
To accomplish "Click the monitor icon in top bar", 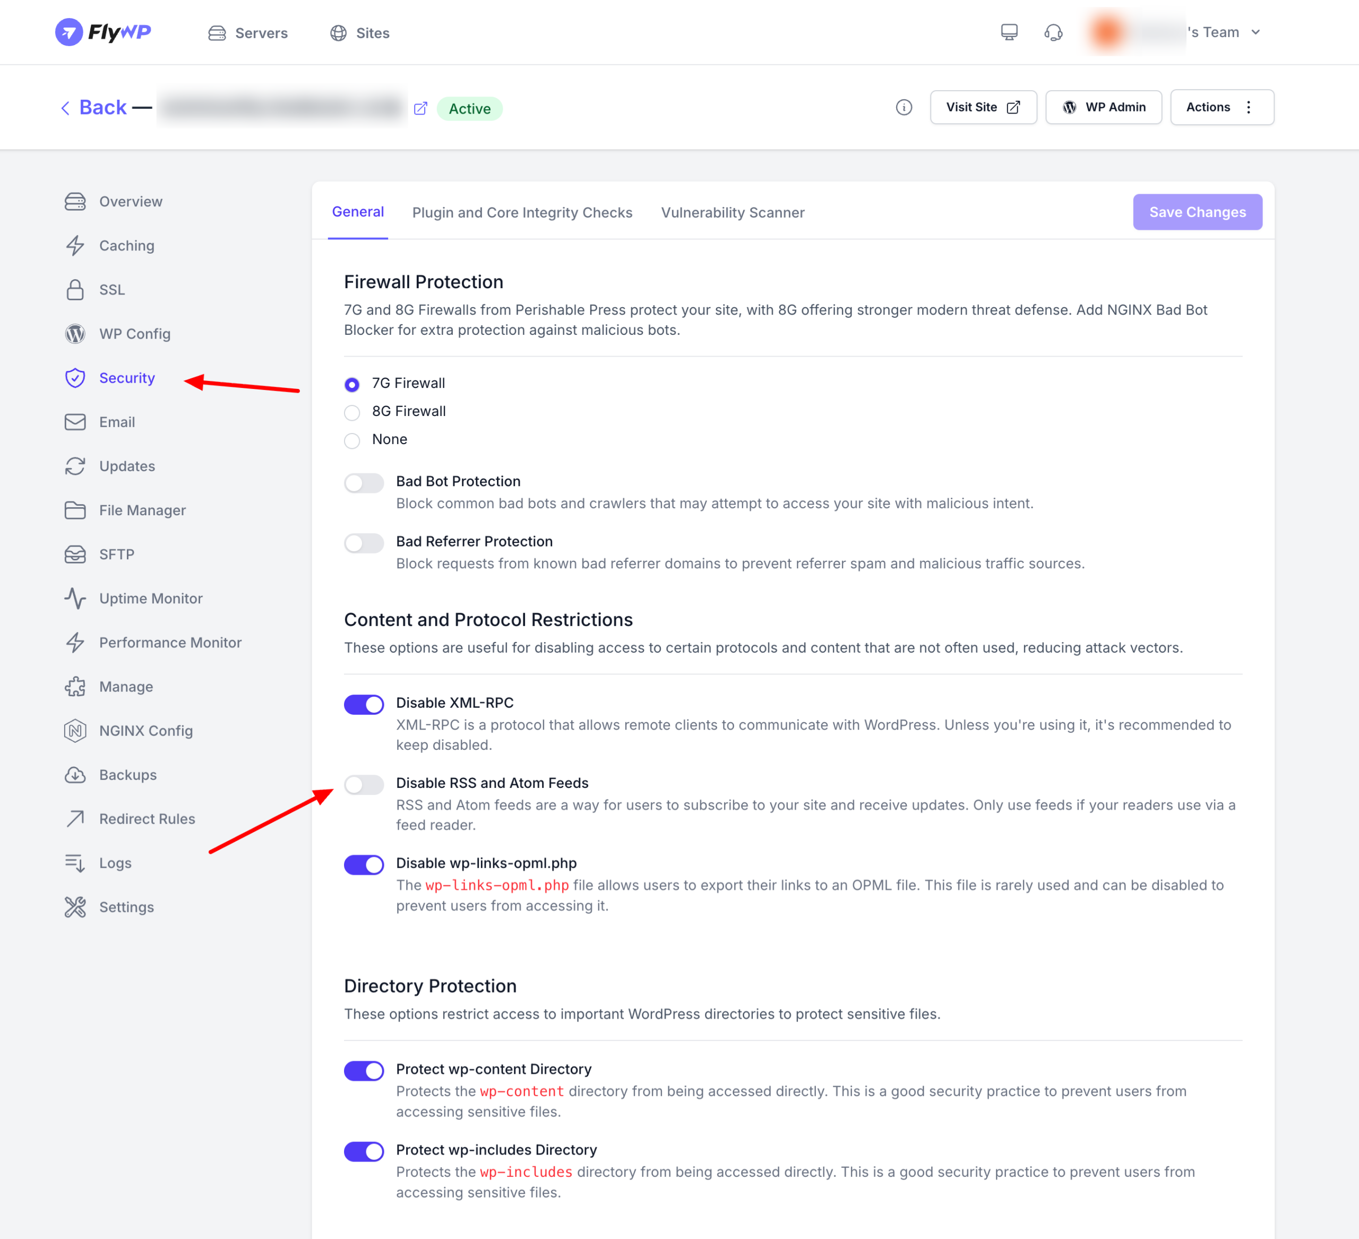I will click(1009, 32).
